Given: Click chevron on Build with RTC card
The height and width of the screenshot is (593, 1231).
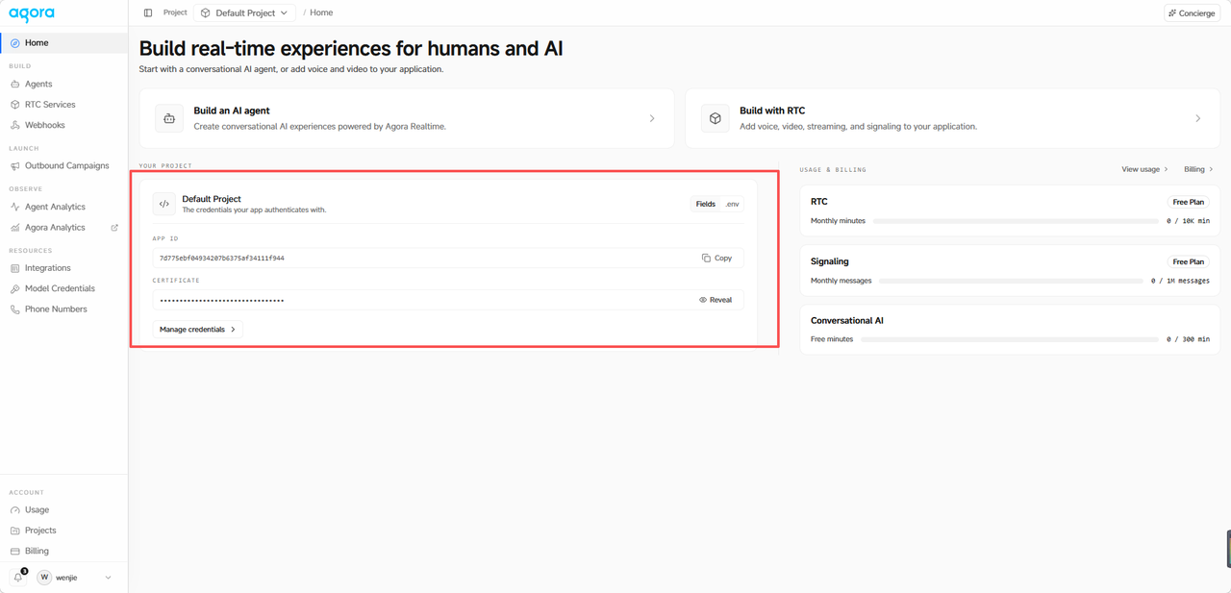Looking at the screenshot, I should pos(1198,119).
